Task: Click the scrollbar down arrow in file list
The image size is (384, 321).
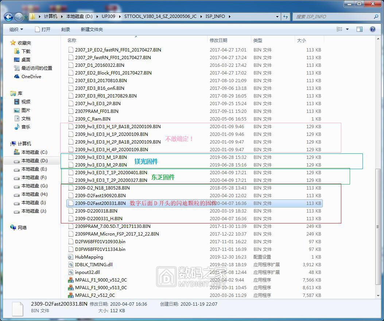Action: [x=378, y=295]
